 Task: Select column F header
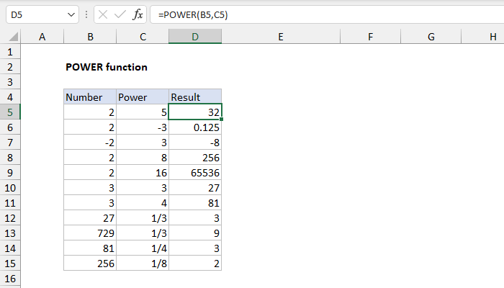pos(370,37)
